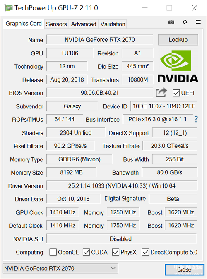Viewport: 207px width, 279px height.
Task: Click the NVIDIA logo image
Action: point(178,66)
